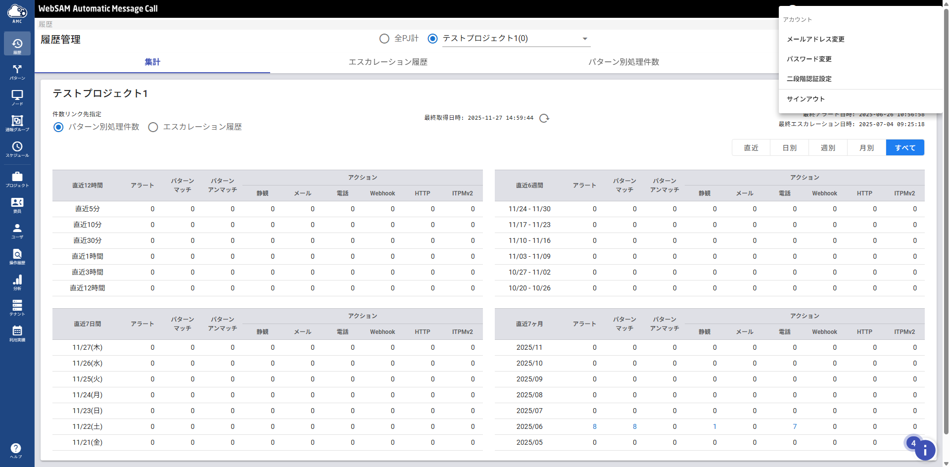Screen dimensions: 950x467
Task: Switch to the エスカレーション履歴 tab
Action: (x=388, y=62)
